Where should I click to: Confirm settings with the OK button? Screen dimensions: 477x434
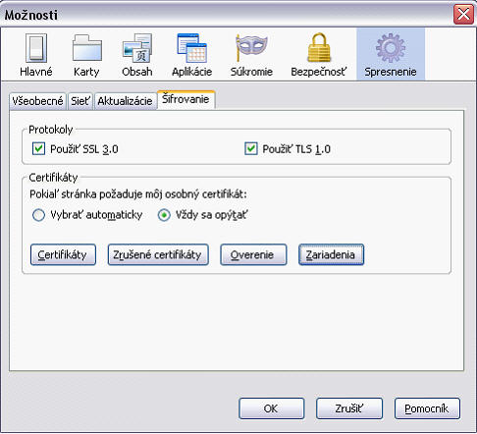272,408
